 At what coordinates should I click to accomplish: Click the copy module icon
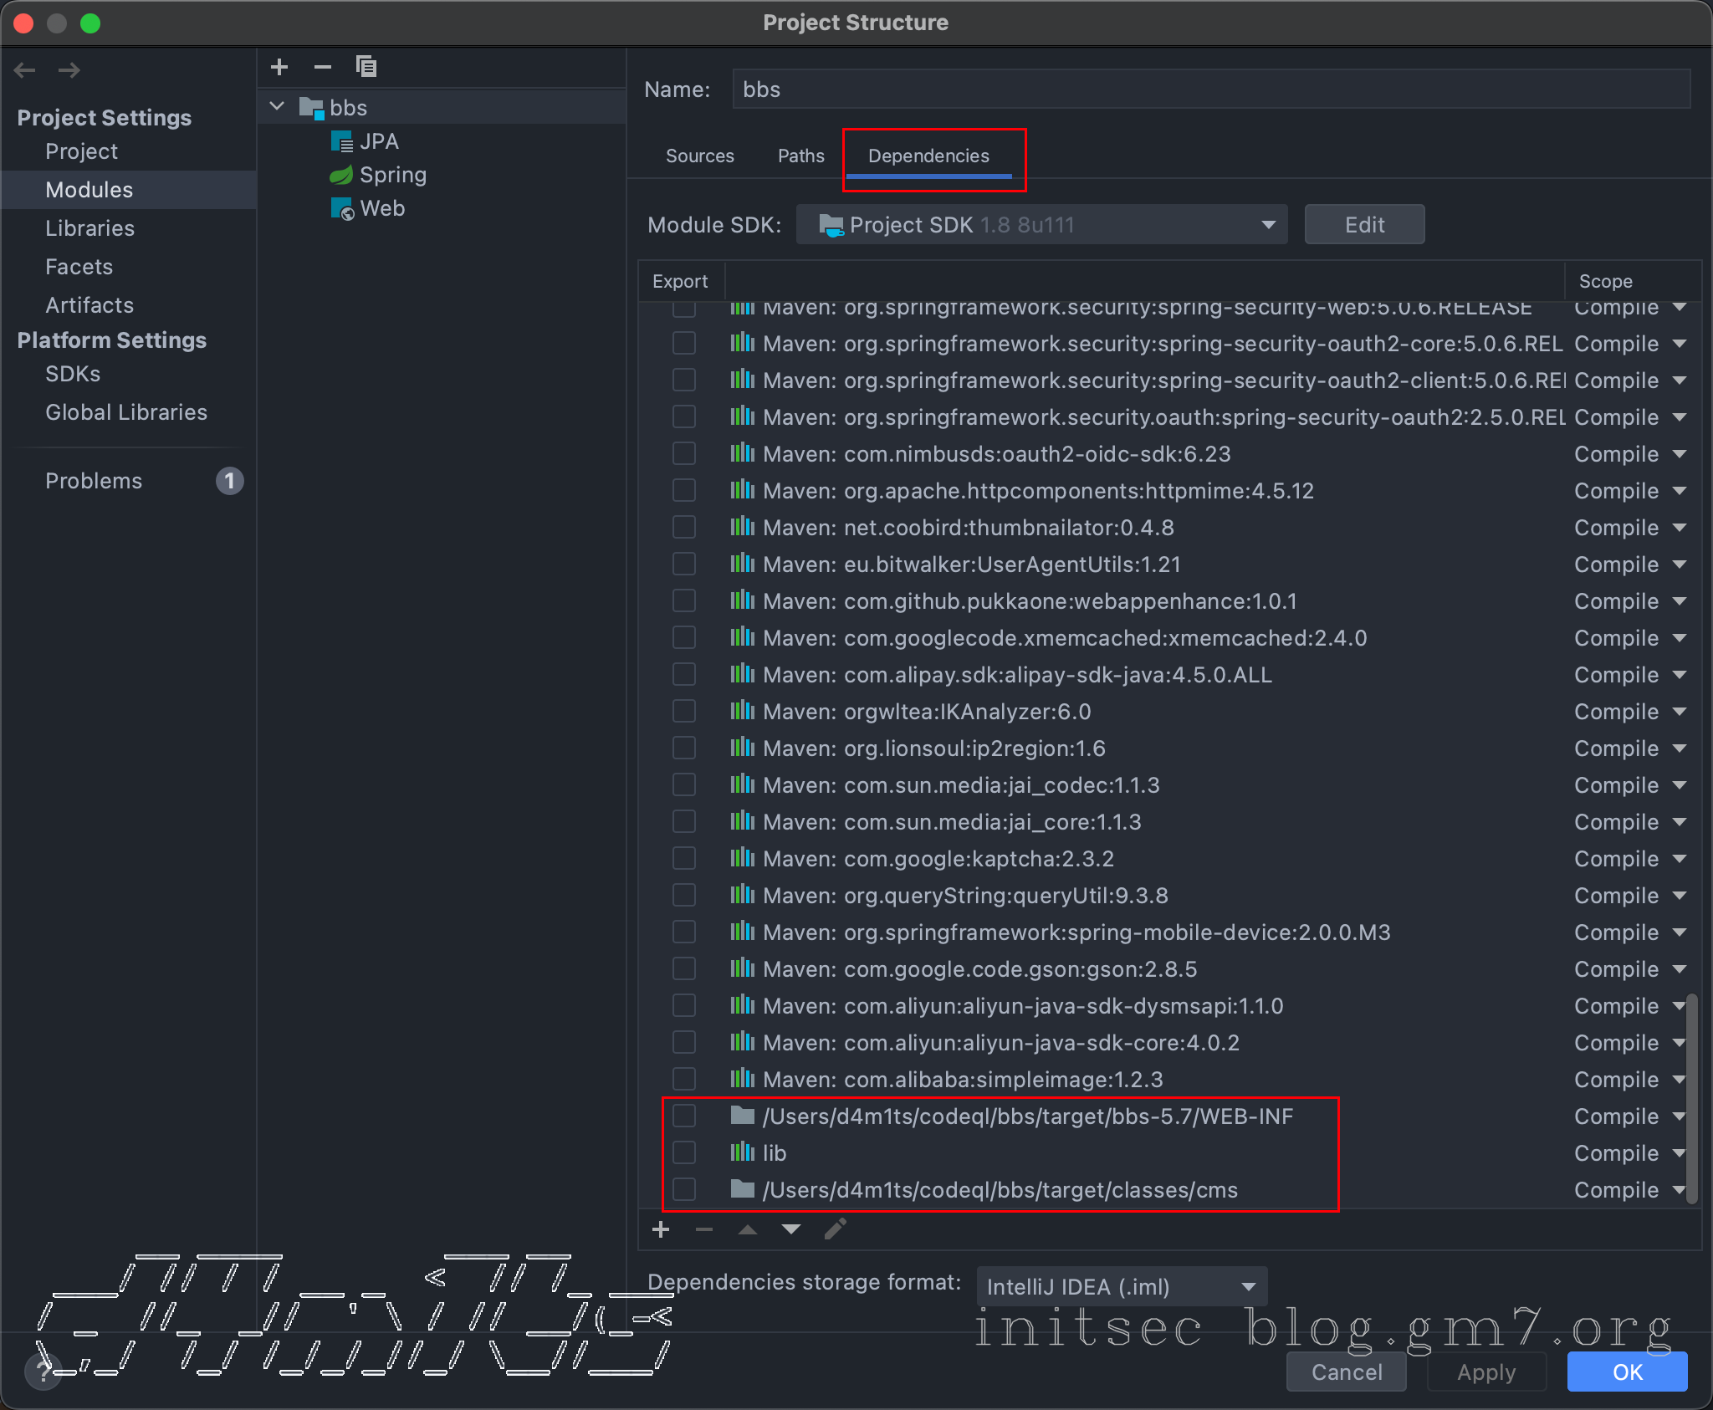(x=366, y=67)
